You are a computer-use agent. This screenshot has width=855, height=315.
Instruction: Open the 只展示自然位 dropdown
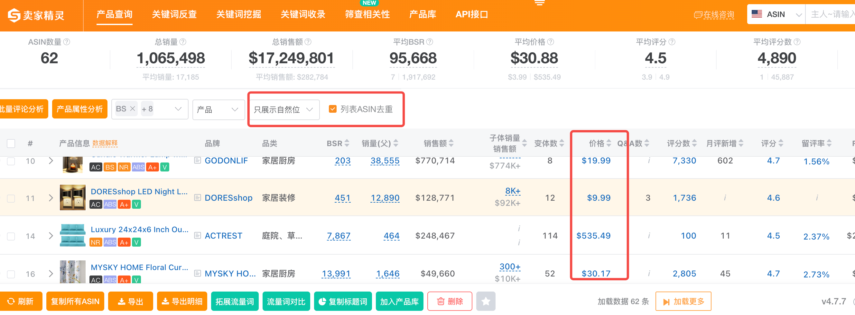283,109
